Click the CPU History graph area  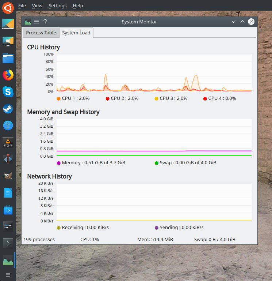pos(154,73)
